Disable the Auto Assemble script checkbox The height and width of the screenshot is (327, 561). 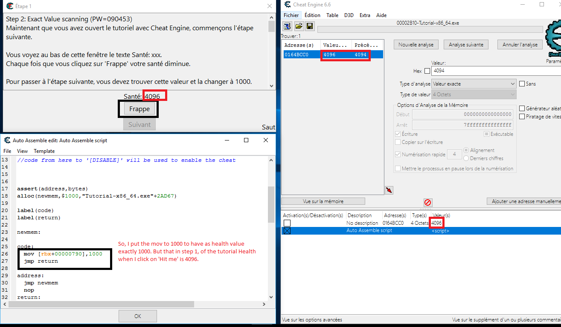287,231
